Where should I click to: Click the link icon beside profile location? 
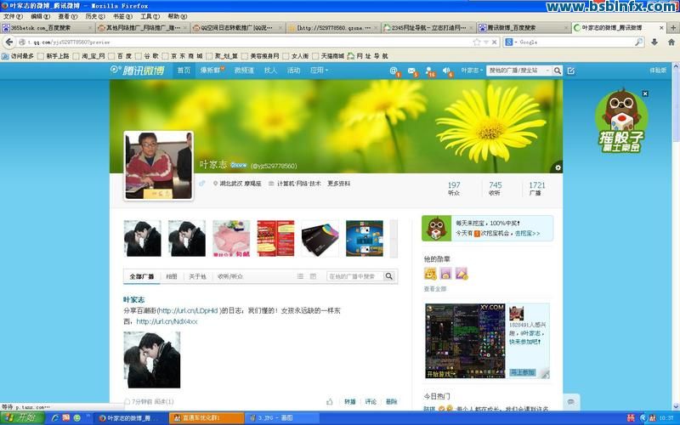(x=202, y=184)
